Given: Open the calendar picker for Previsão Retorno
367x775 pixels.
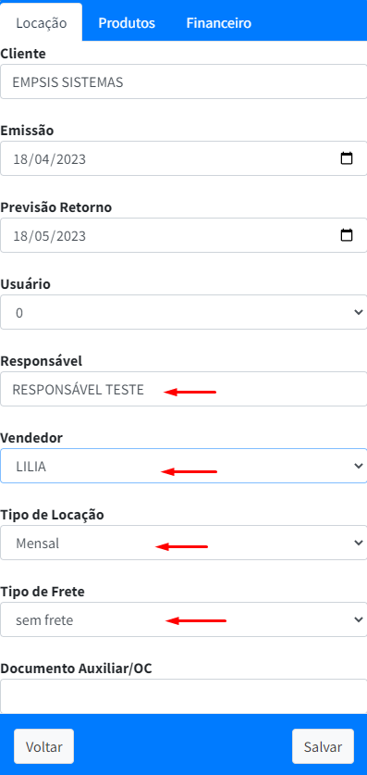Looking at the screenshot, I should click(347, 235).
